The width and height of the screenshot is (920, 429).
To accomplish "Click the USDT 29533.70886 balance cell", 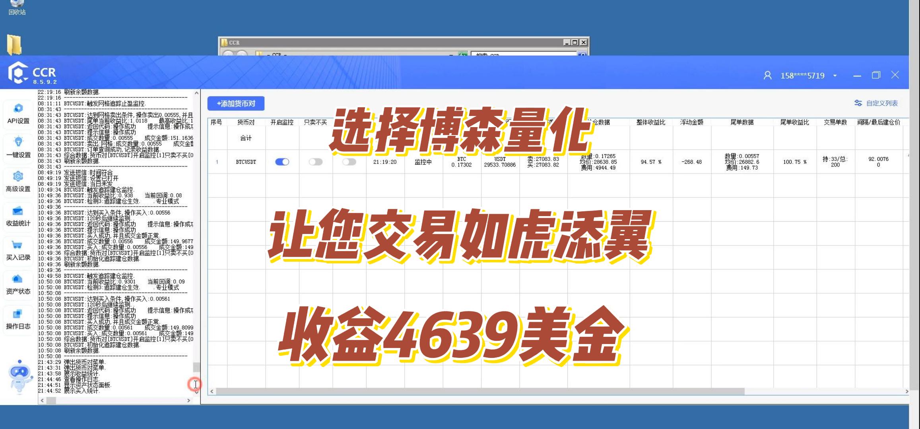I will point(500,162).
